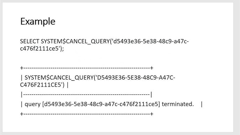This screenshot has height=135, width=240.
Task: Click the middle dashed separator line of the table
Action: pos(86,94)
